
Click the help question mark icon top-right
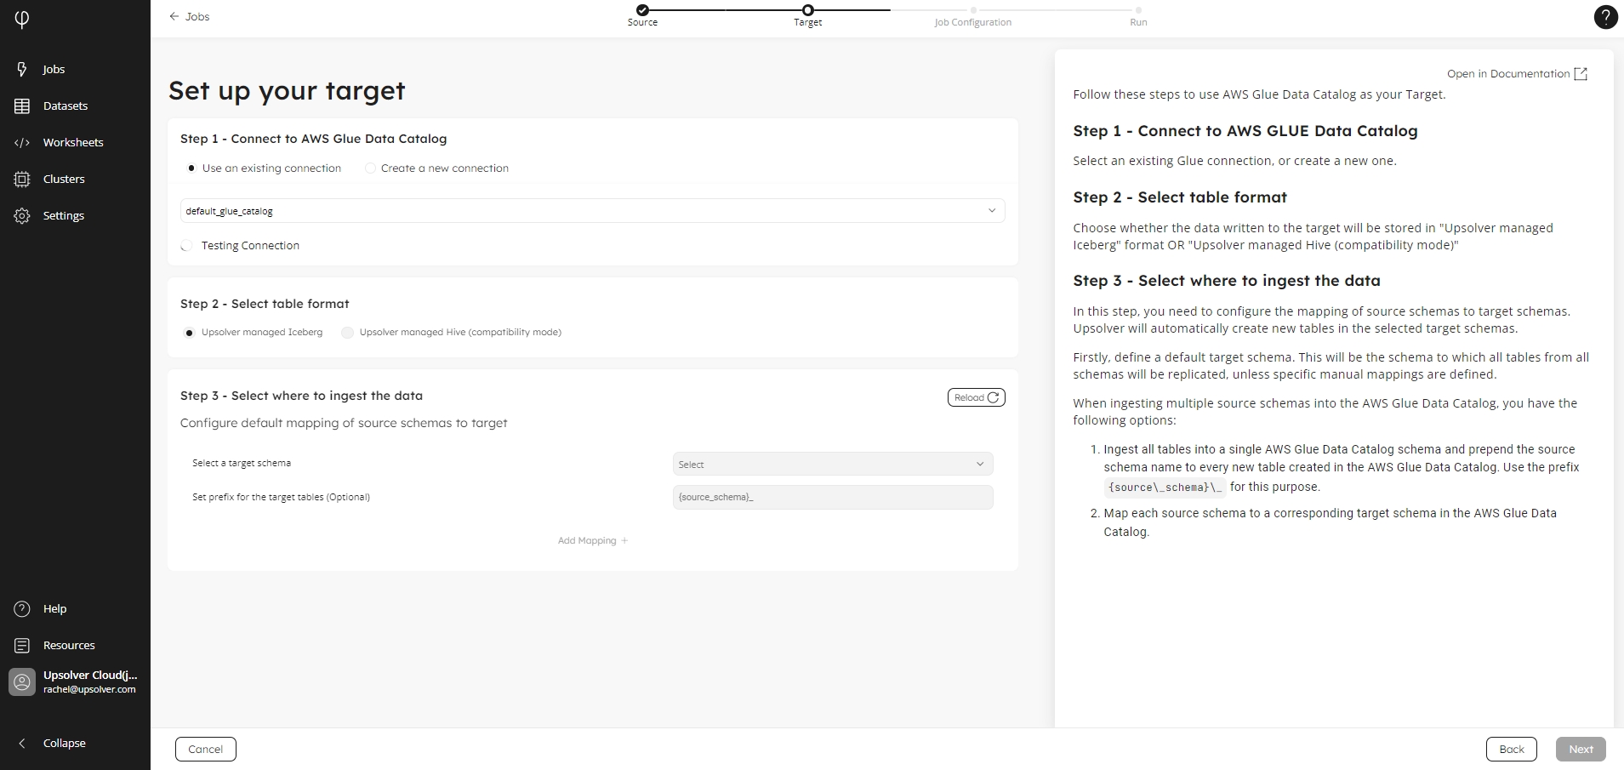coord(1604,17)
